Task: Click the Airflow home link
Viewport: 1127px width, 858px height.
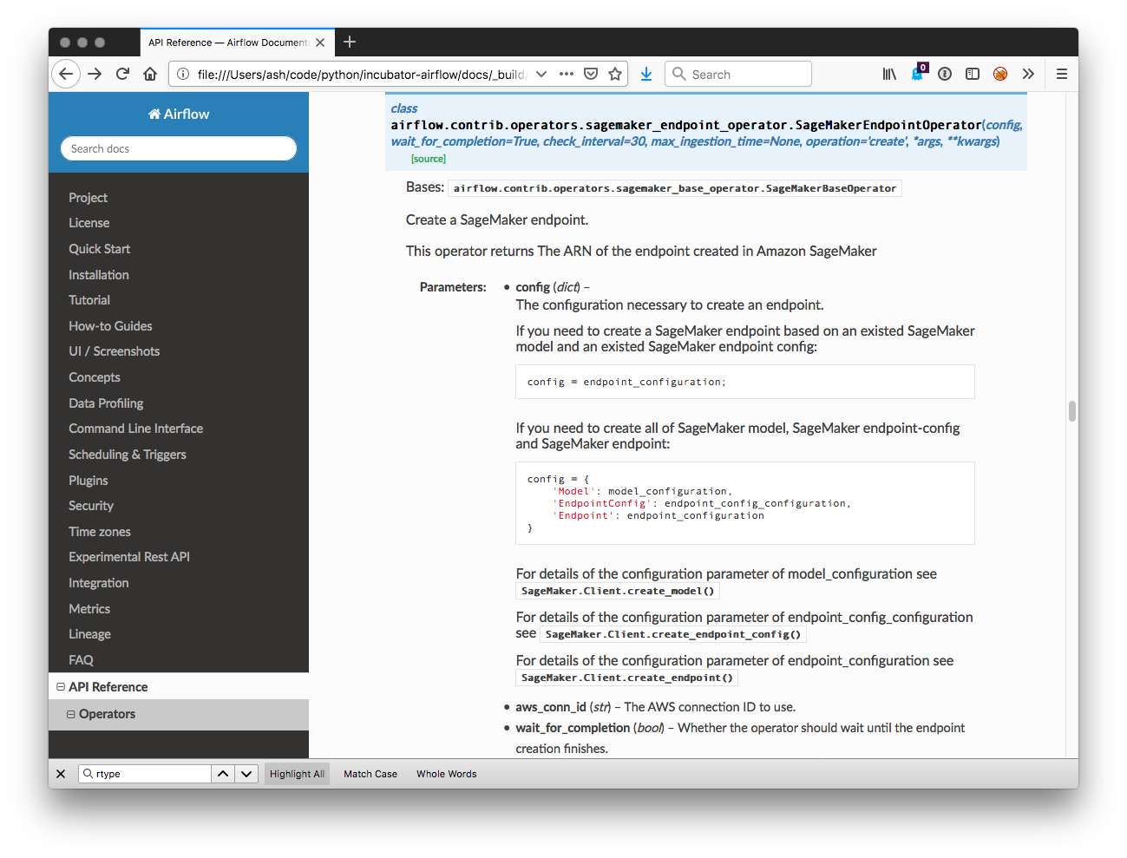Action: [x=179, y=114]
